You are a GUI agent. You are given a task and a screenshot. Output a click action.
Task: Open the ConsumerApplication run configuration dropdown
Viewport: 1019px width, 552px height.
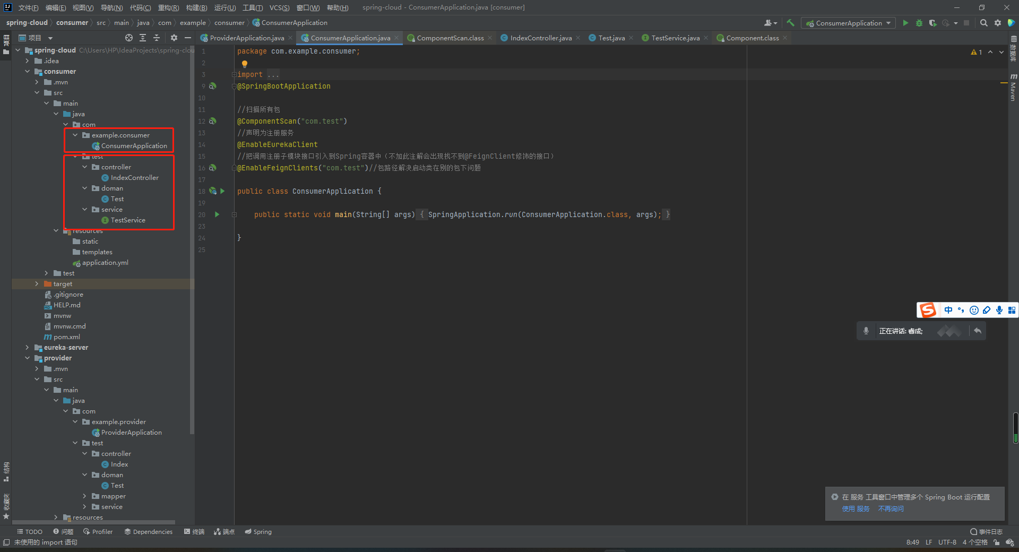pyautogui.click(x=889, y=23)
